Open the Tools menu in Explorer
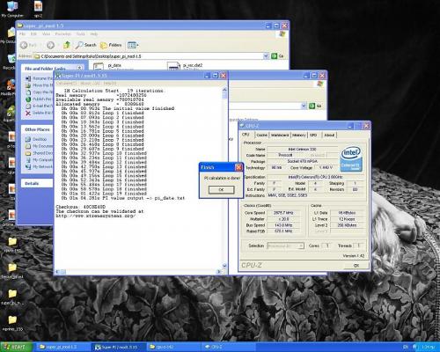This screenshot has height=352, width=440. pos(81,34)
